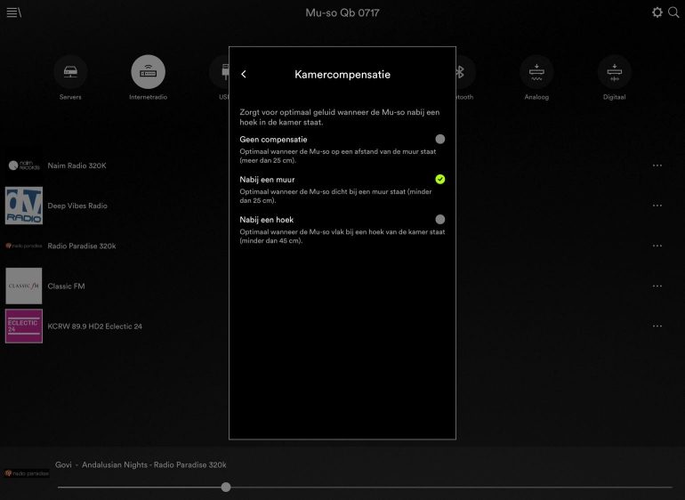
Task: Open more options for Deep Vibes Radio
Action: click(x=657, y=206)
